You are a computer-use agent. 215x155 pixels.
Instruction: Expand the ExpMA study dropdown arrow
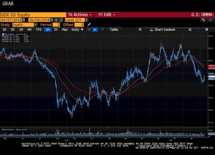click(35, 25)
